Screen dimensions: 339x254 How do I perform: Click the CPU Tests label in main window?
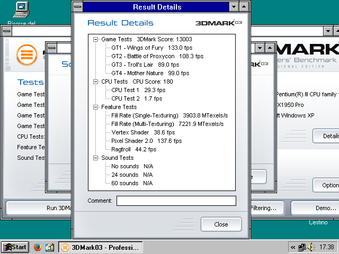(x=31, y=137)
